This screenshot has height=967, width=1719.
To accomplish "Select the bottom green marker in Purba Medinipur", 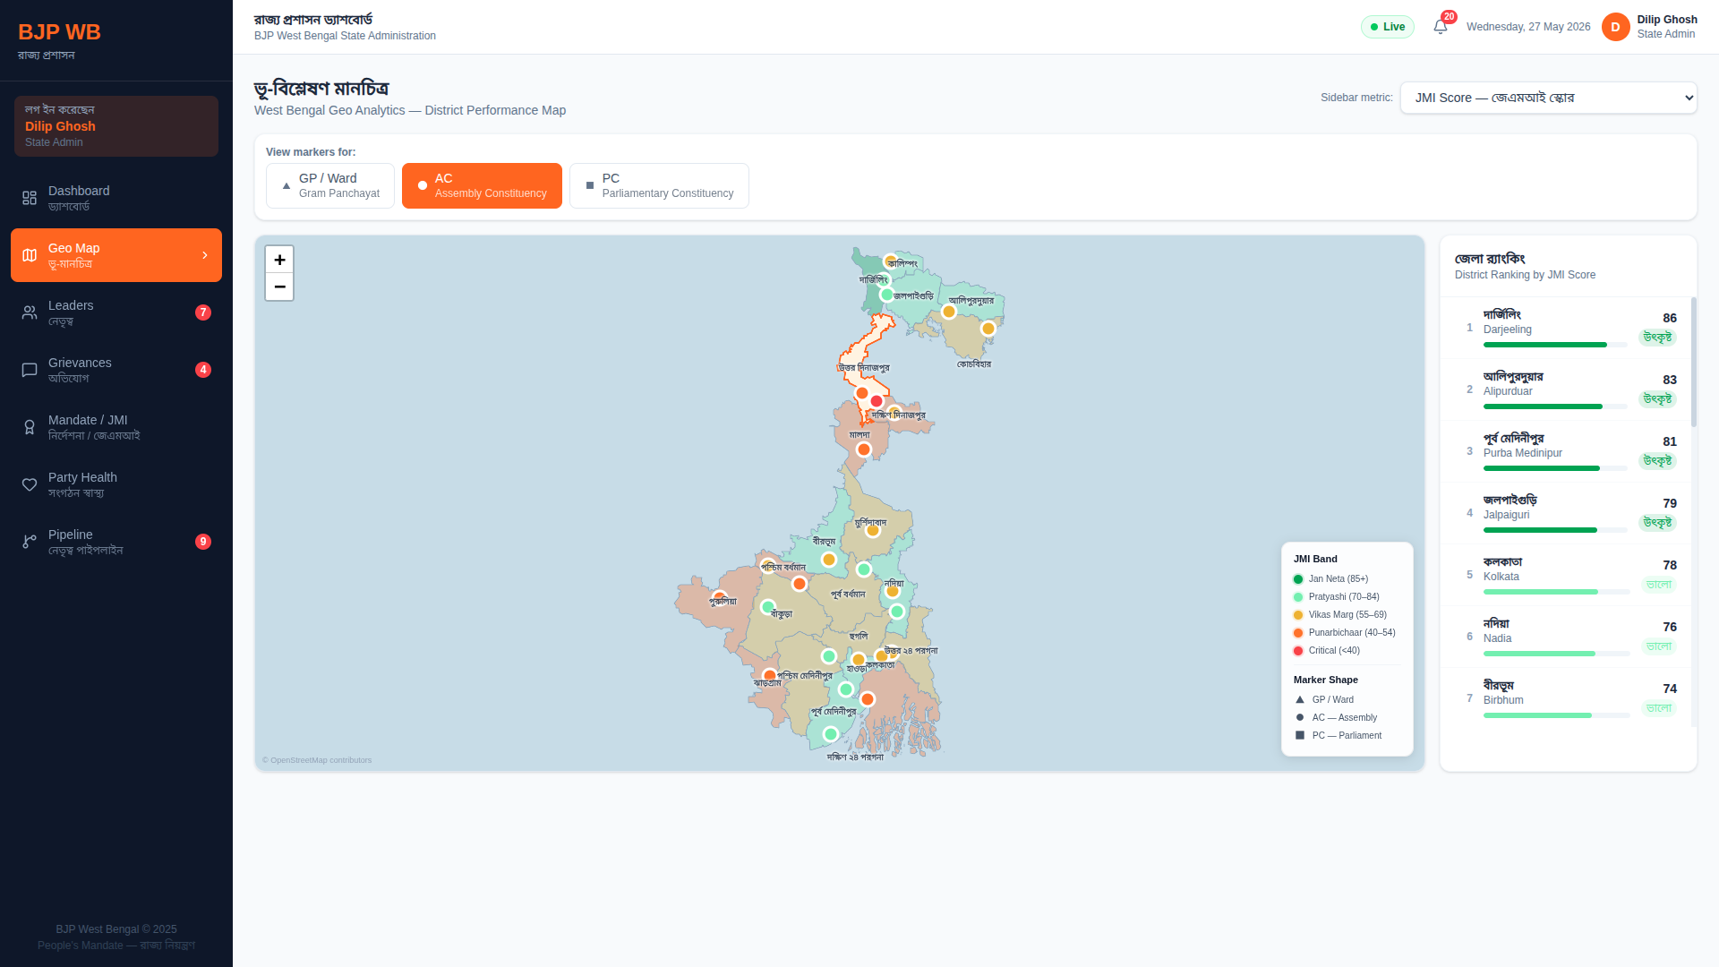I will 830,734.
